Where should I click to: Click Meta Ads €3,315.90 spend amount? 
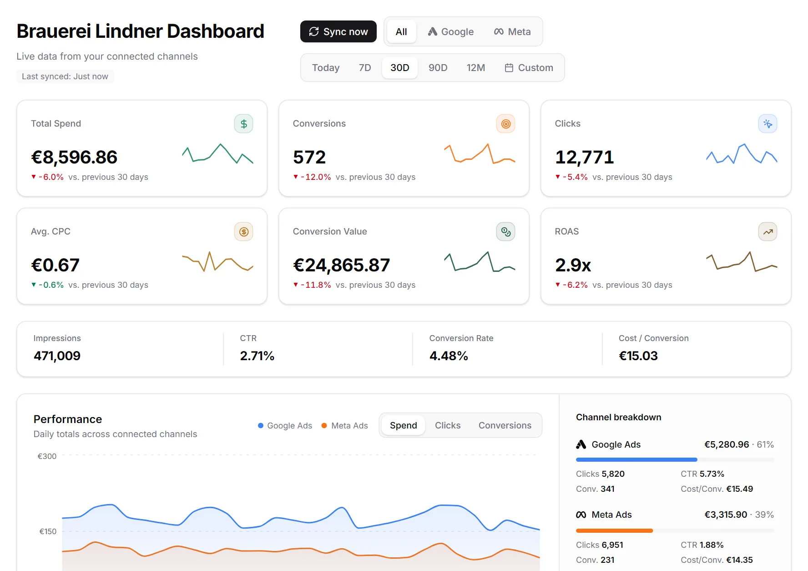click(x=726, y=515)
